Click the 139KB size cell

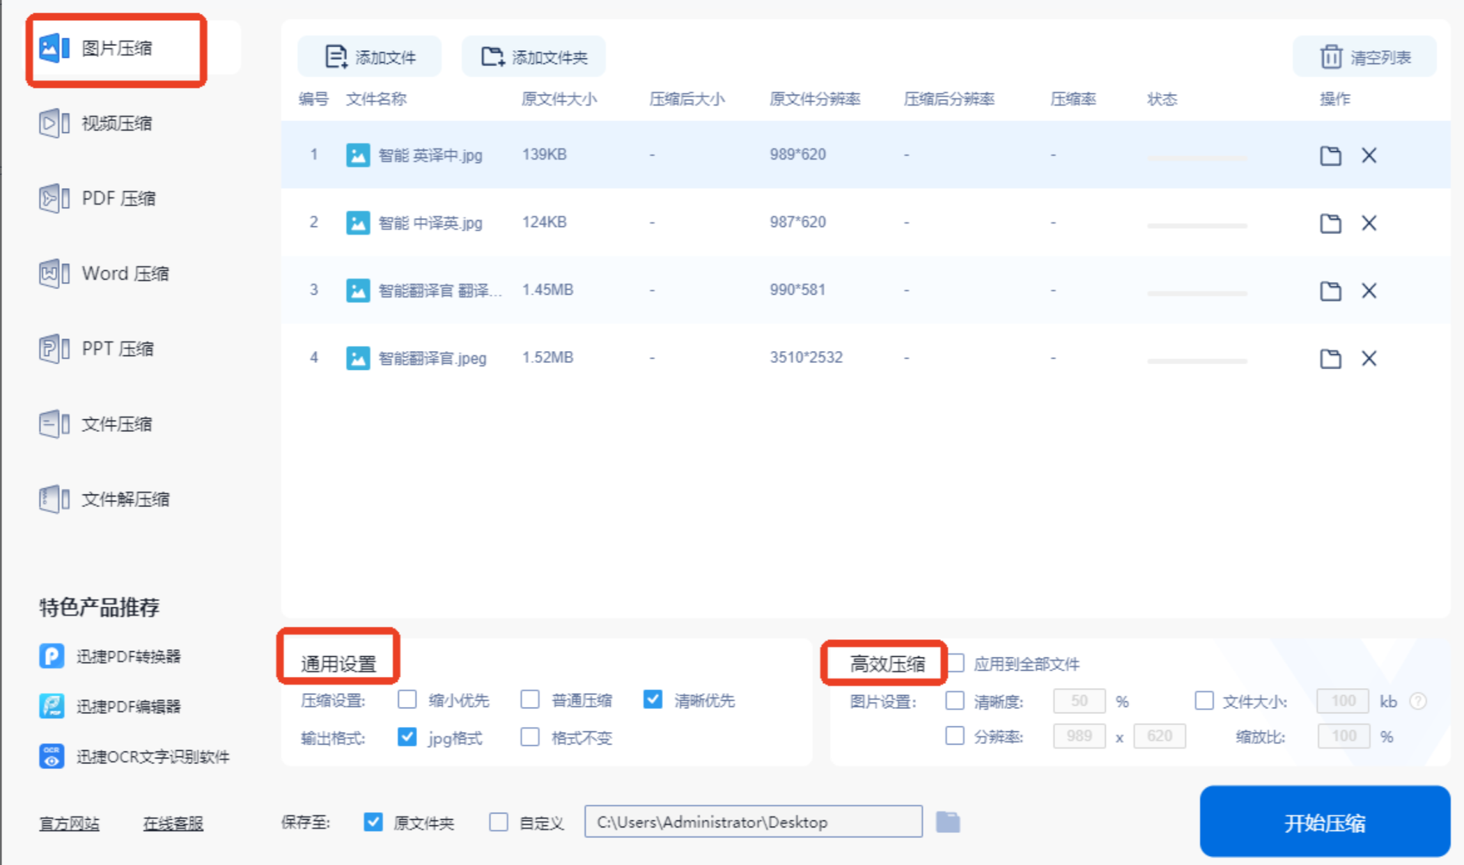pyautogui.click(x=545, y=155)
